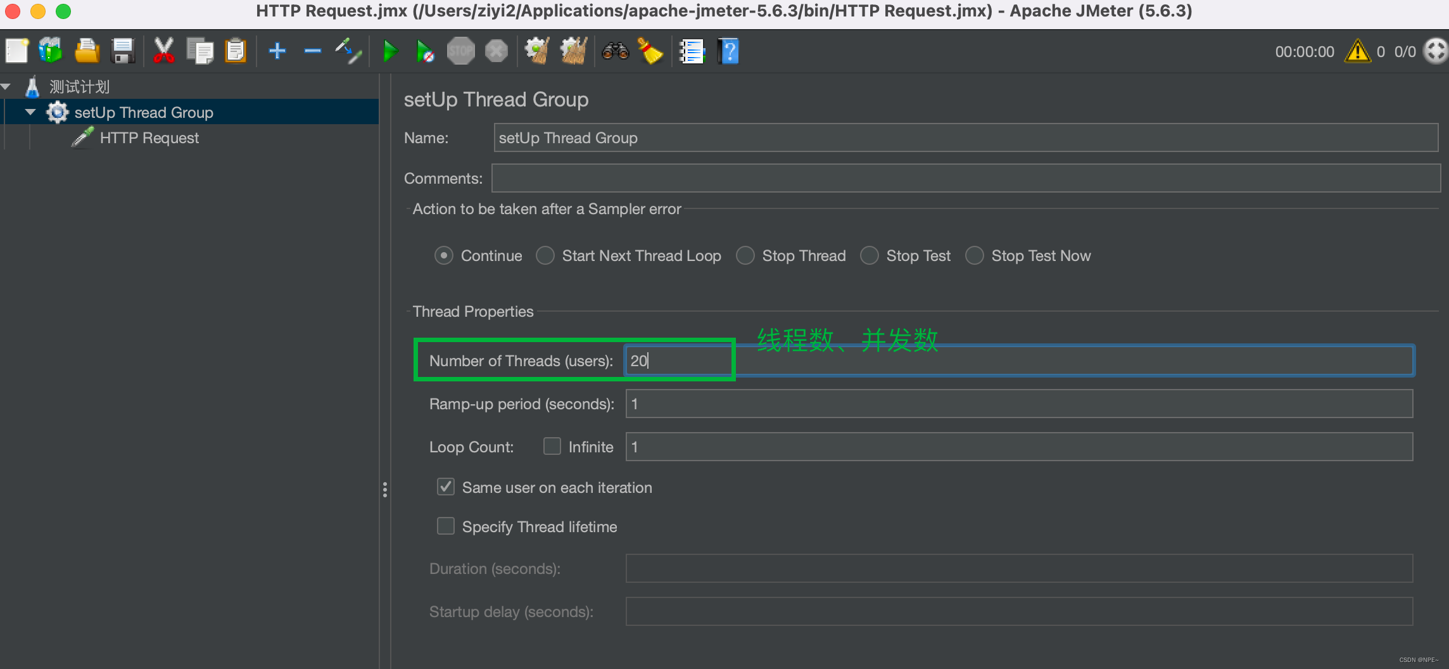Click the Name input field
1449x669 pixels.
[x=966, y=137]
